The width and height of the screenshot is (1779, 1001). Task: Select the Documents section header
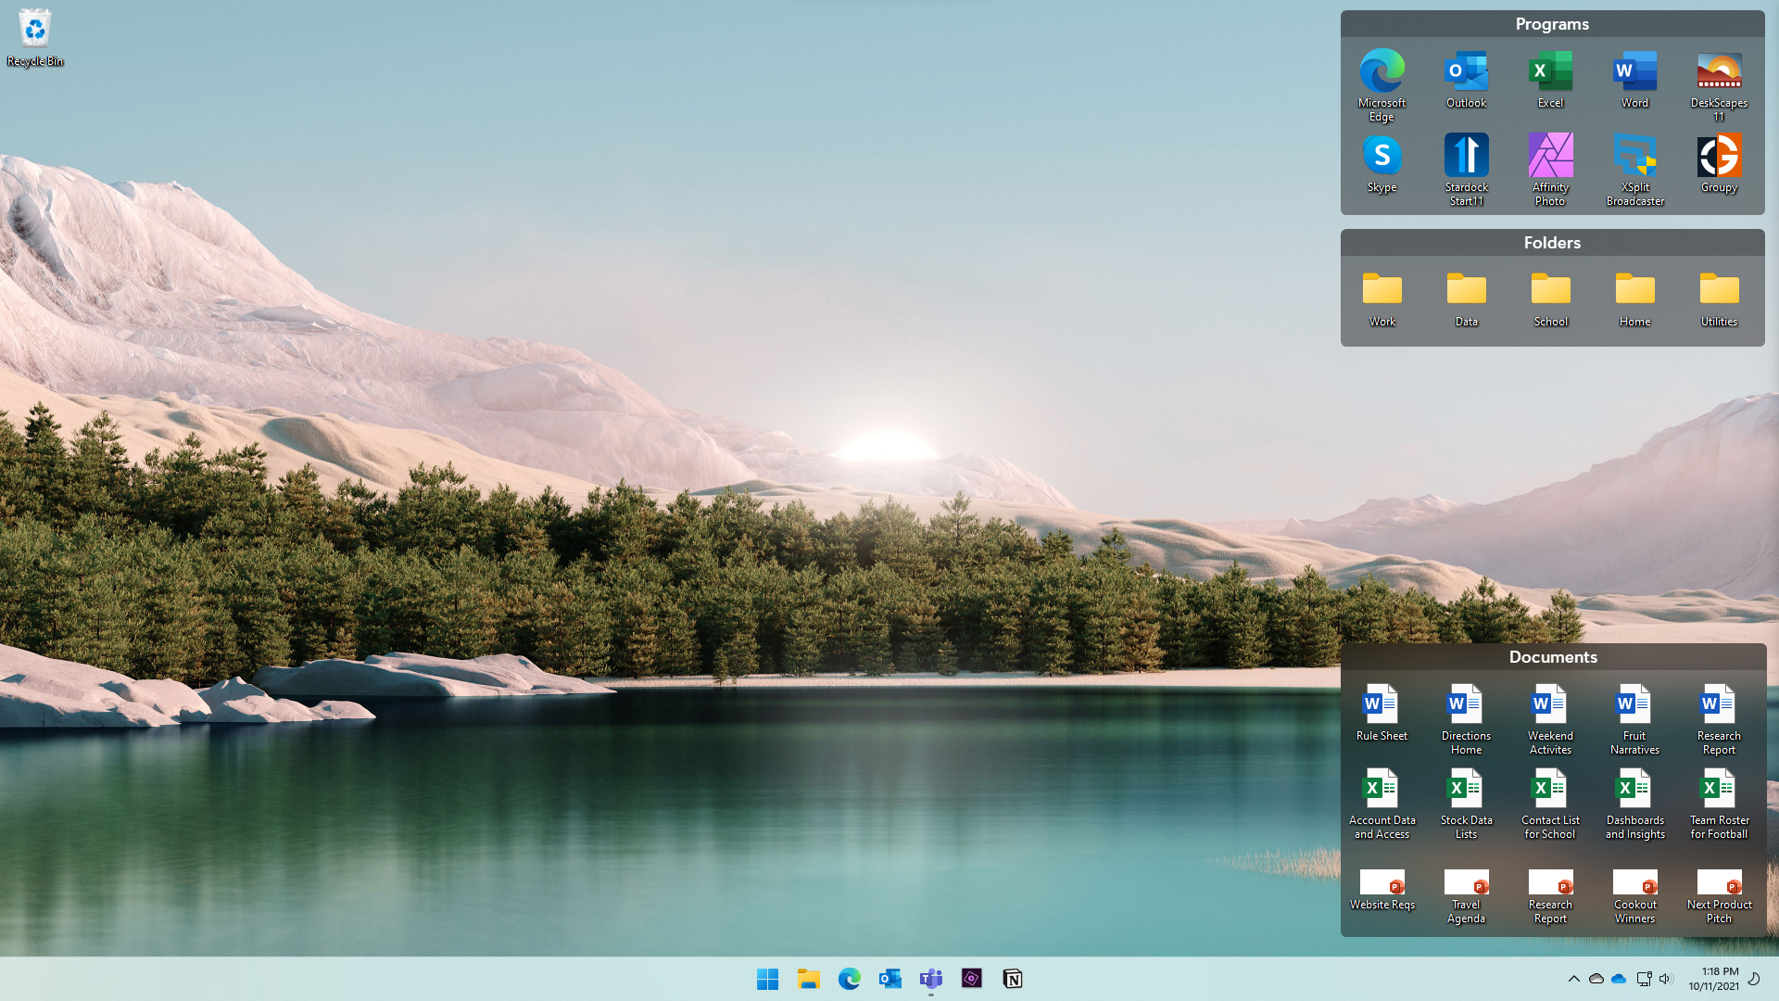pos(1553,656)
